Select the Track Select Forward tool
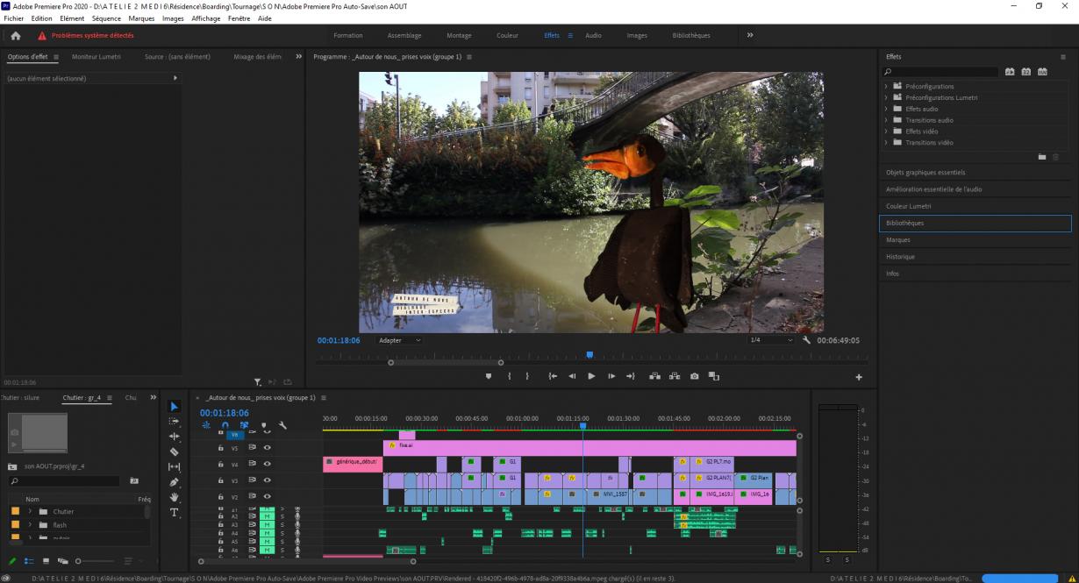 pos(174,421)
